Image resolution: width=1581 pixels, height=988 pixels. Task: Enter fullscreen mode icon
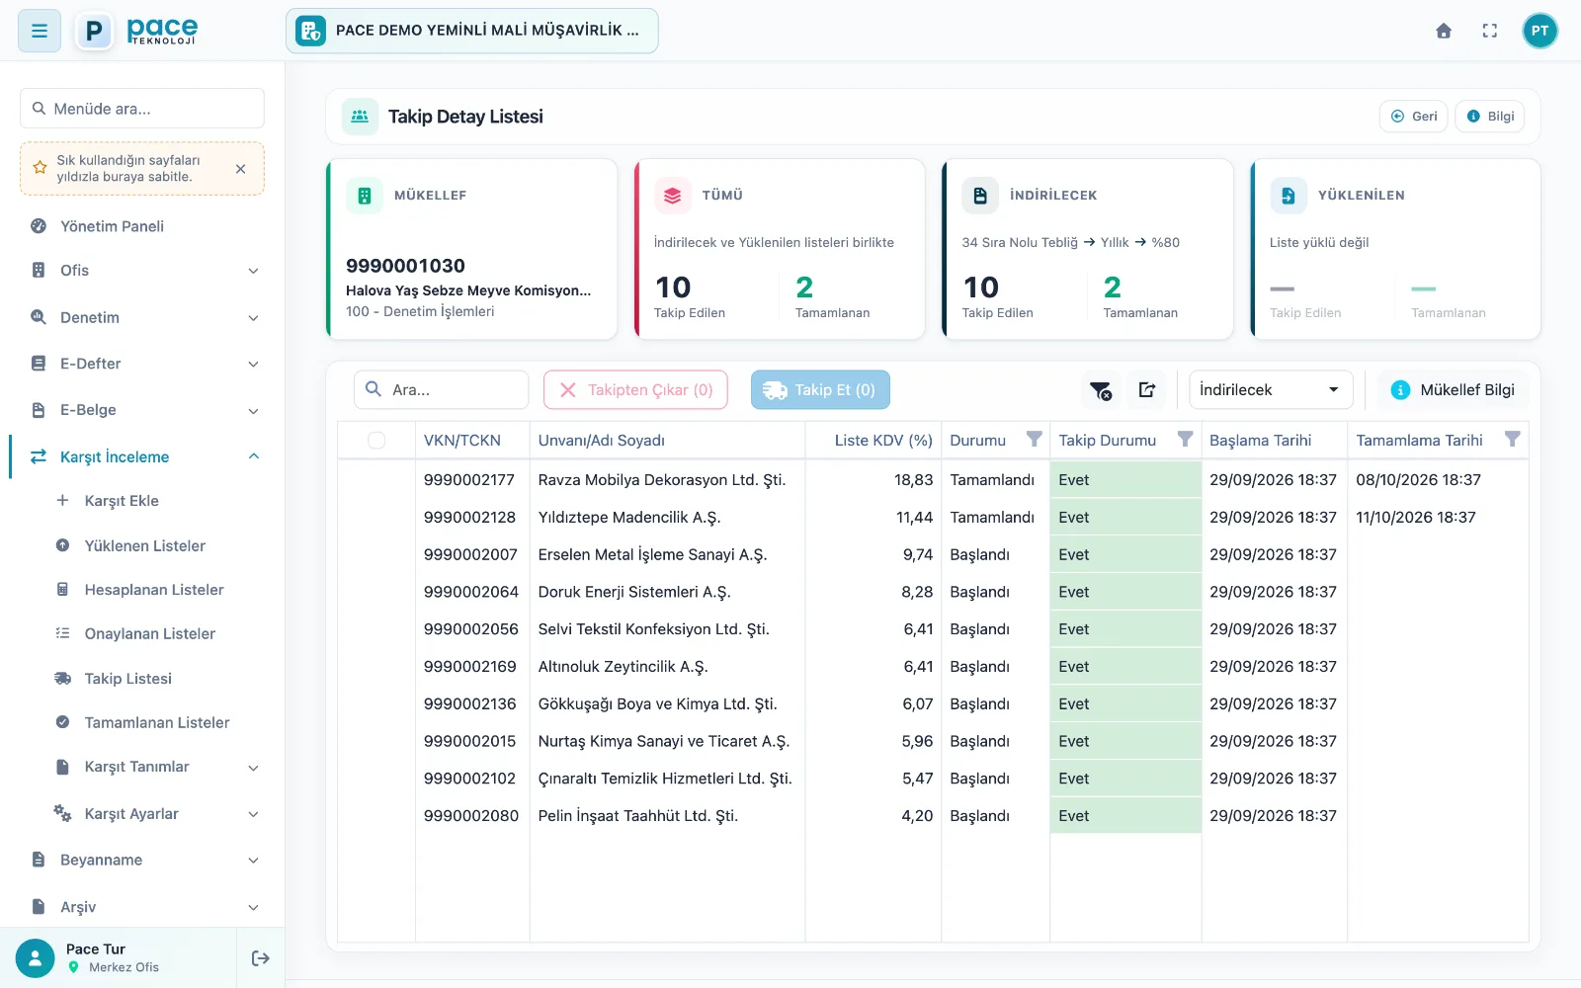pos(1490,31)
